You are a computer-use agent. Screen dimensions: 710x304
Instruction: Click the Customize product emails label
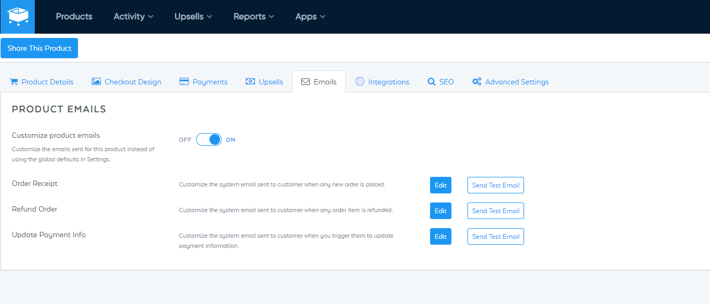[x=56, y=135]
